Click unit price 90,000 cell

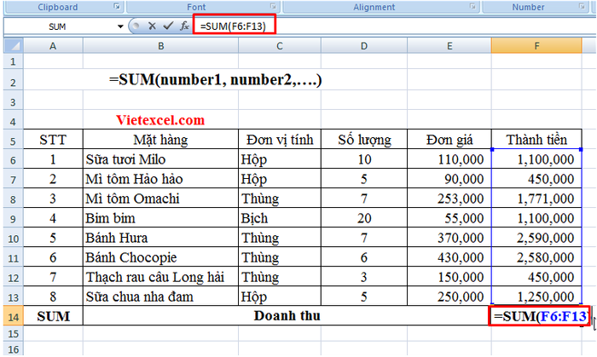[449, 179]
